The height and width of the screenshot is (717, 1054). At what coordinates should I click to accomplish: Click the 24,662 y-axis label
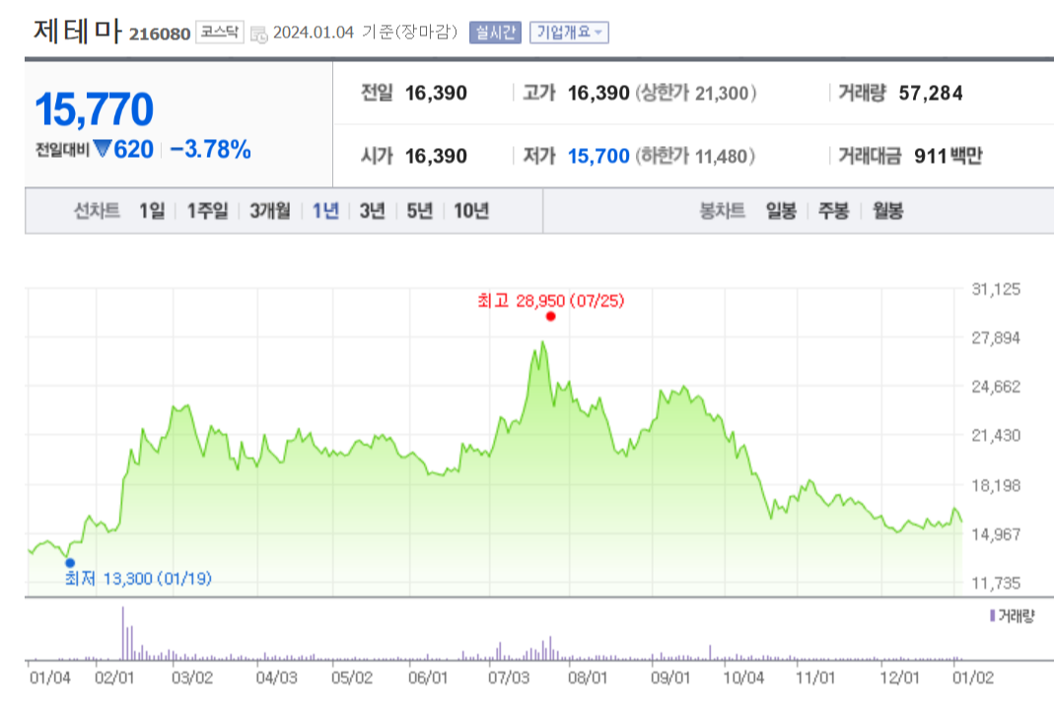pos(996,387)
